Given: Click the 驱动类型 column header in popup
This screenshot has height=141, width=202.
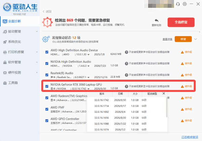Looking at the screenshot, I should [x=152, y=94].
